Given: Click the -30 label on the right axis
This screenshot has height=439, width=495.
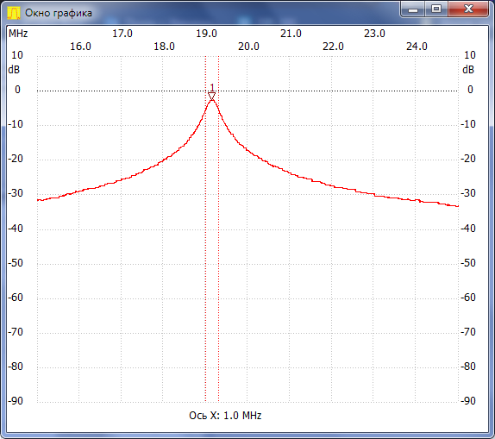Looking at the screenshot, I should click(468, 193).
